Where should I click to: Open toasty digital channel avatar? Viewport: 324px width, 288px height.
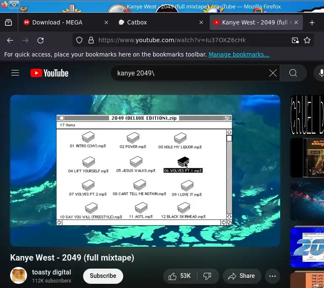[19, 275]
